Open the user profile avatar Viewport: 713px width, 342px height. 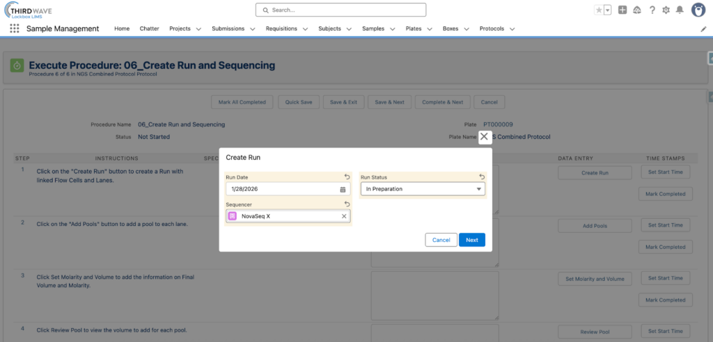[x=698, y=10]
